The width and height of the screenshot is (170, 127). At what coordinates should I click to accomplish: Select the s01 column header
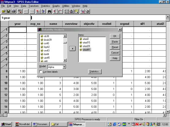click(142, 24)
